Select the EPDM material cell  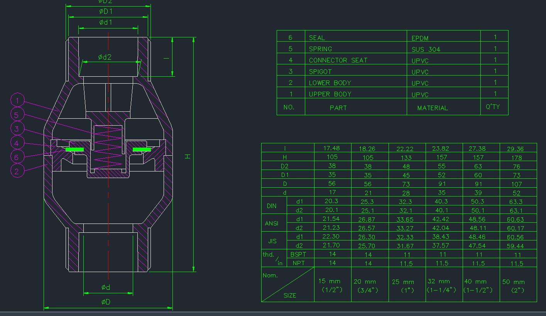click(420, 38)
